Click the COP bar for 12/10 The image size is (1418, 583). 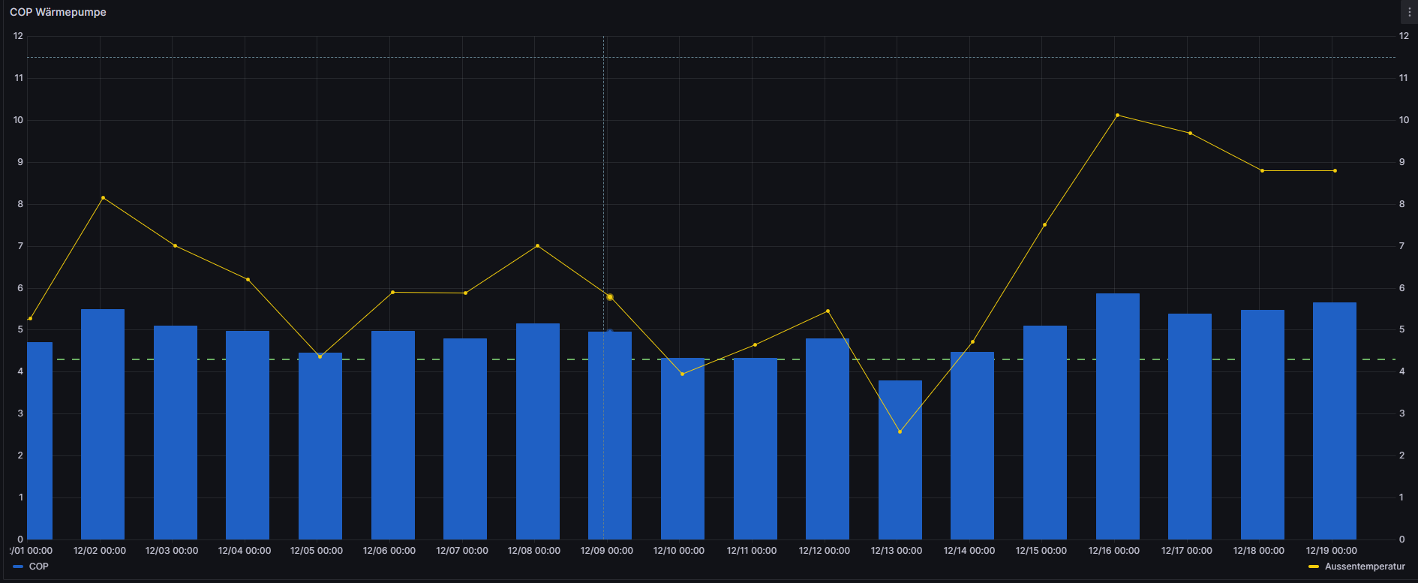683,449
